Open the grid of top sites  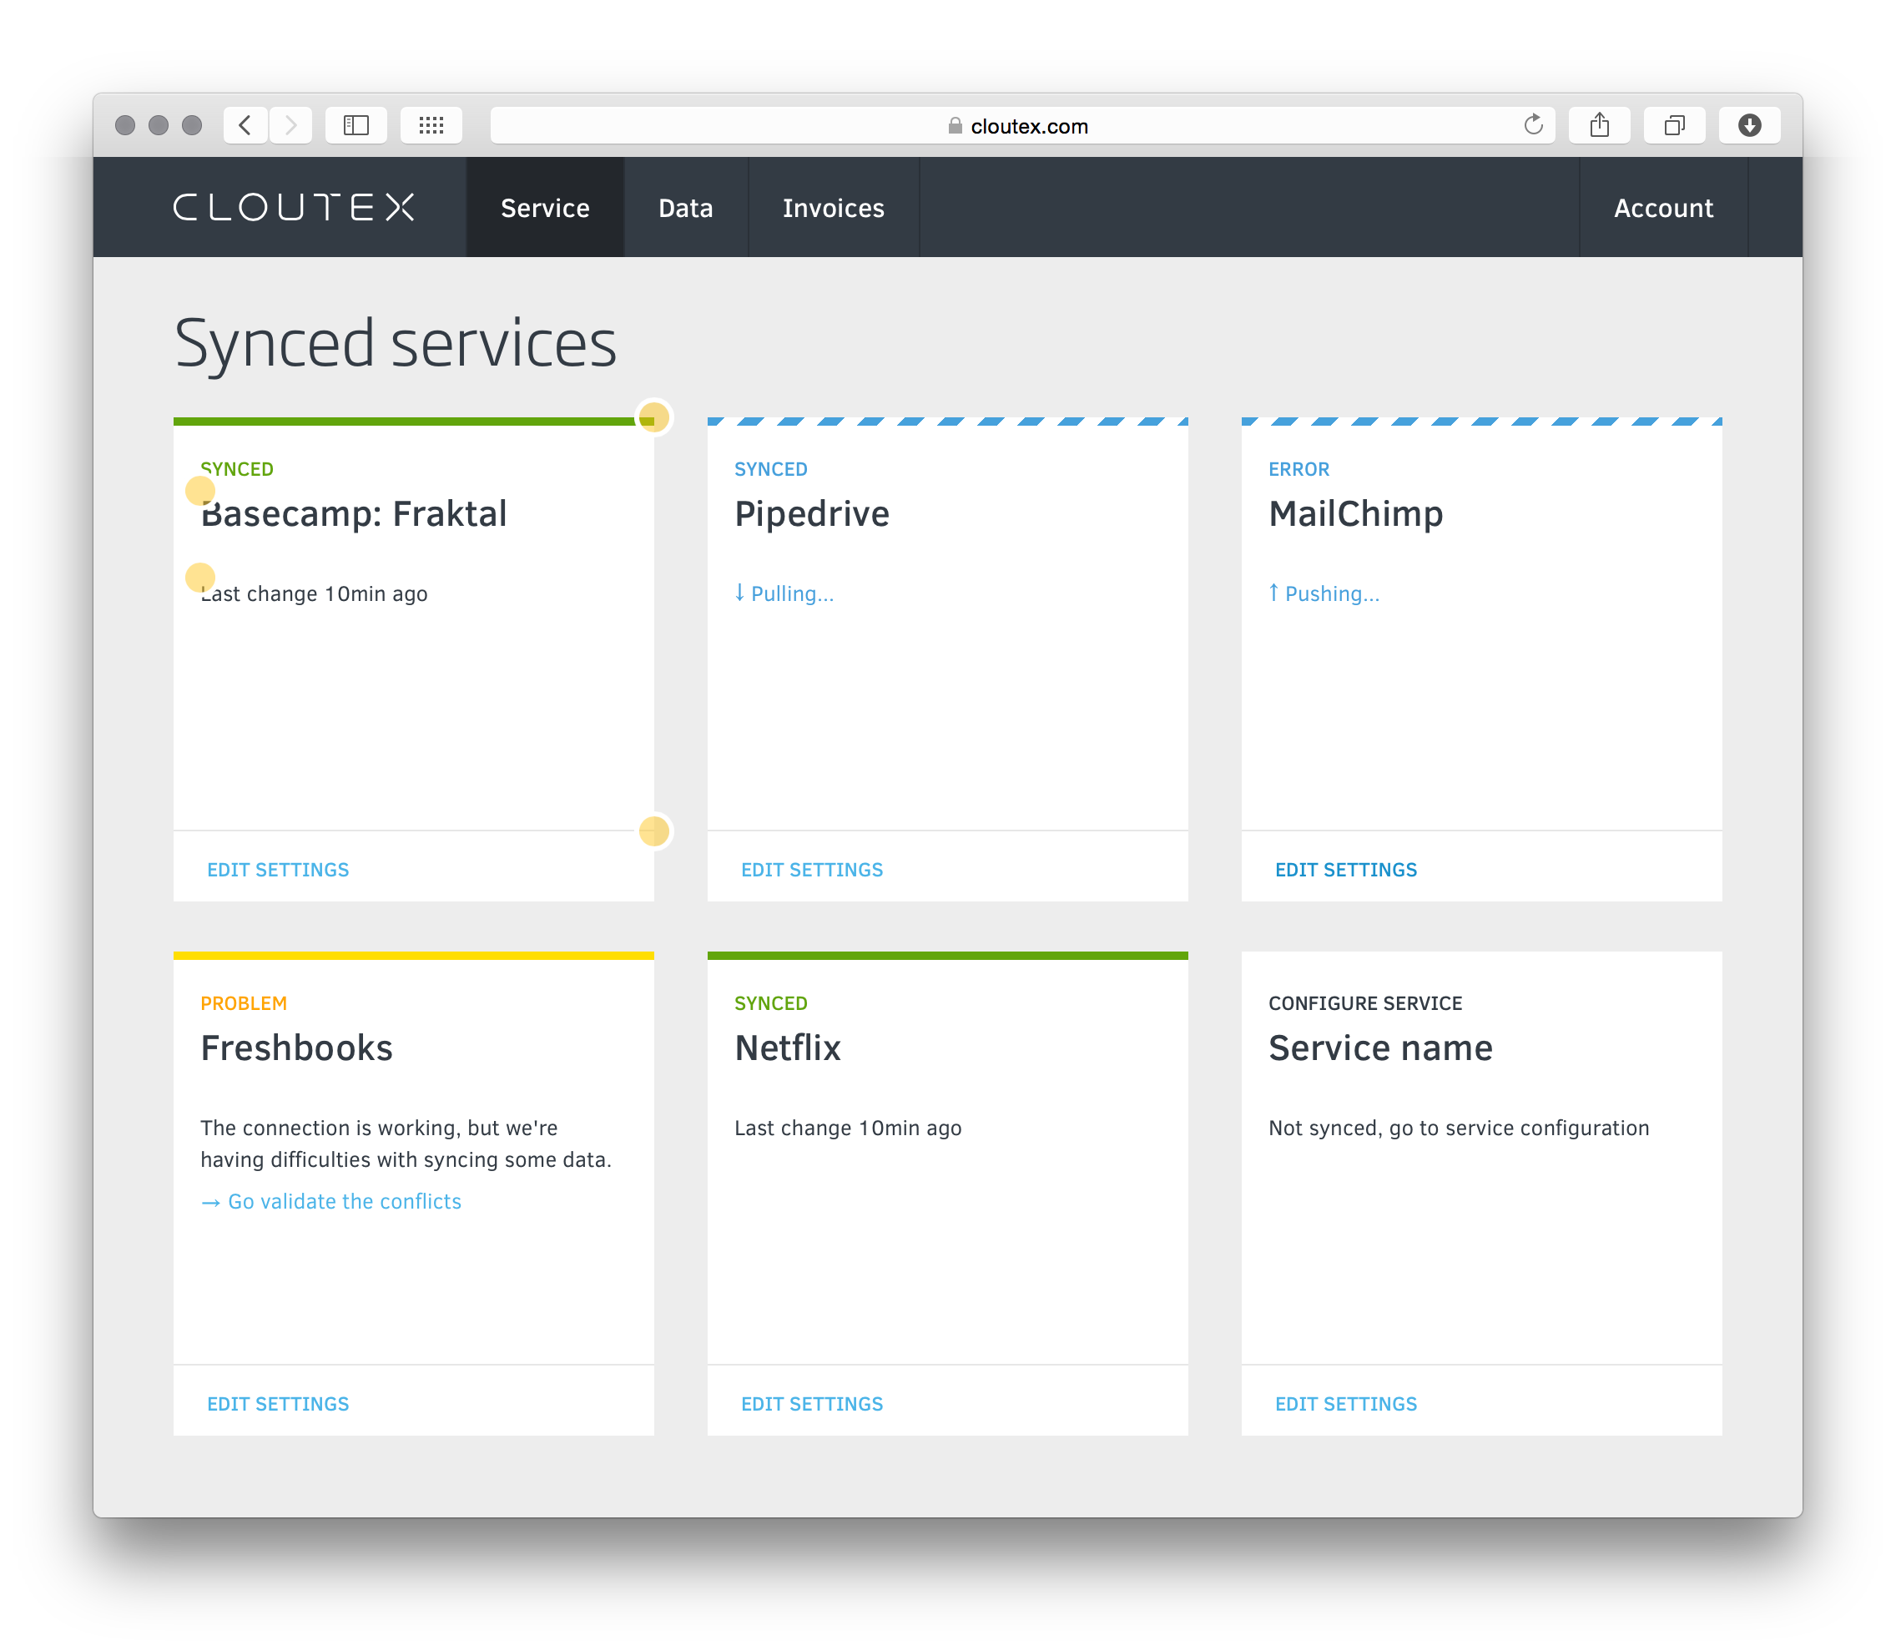[431, 125]
